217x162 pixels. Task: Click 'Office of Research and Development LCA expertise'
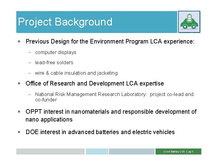[95, 83]
